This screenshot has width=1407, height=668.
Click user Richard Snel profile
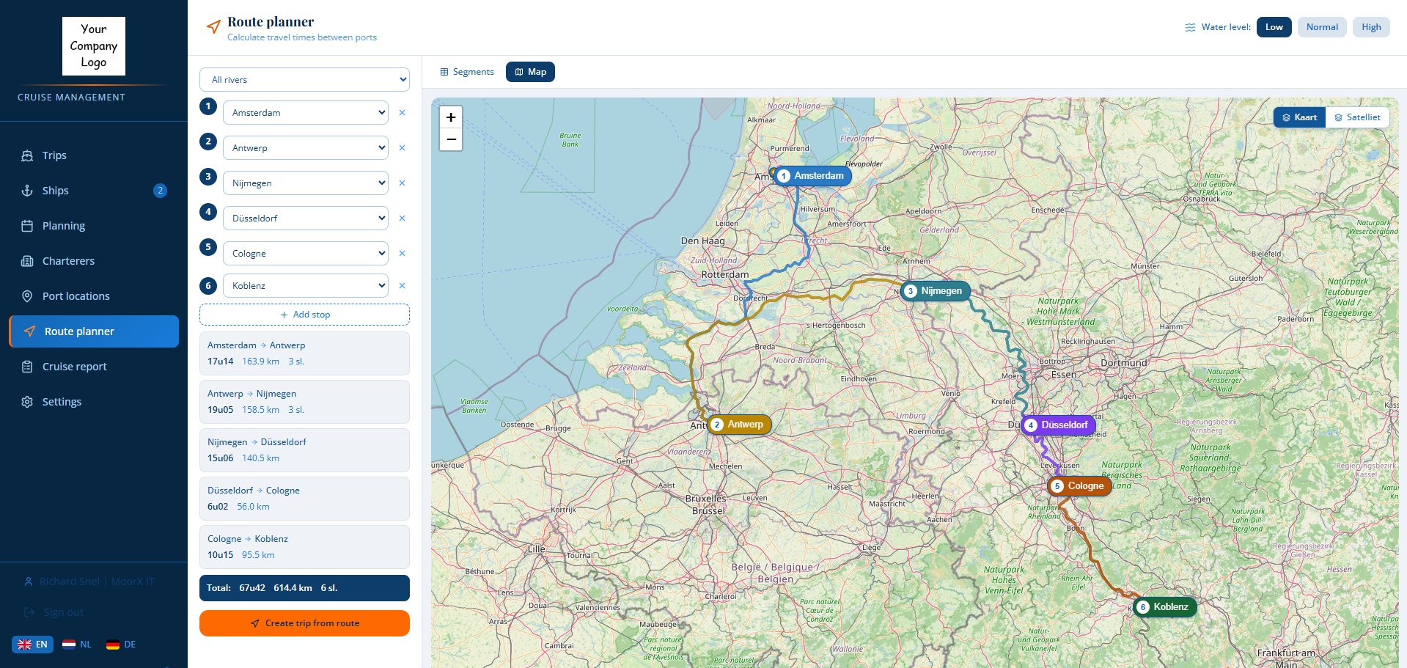(x=89, y=581)
